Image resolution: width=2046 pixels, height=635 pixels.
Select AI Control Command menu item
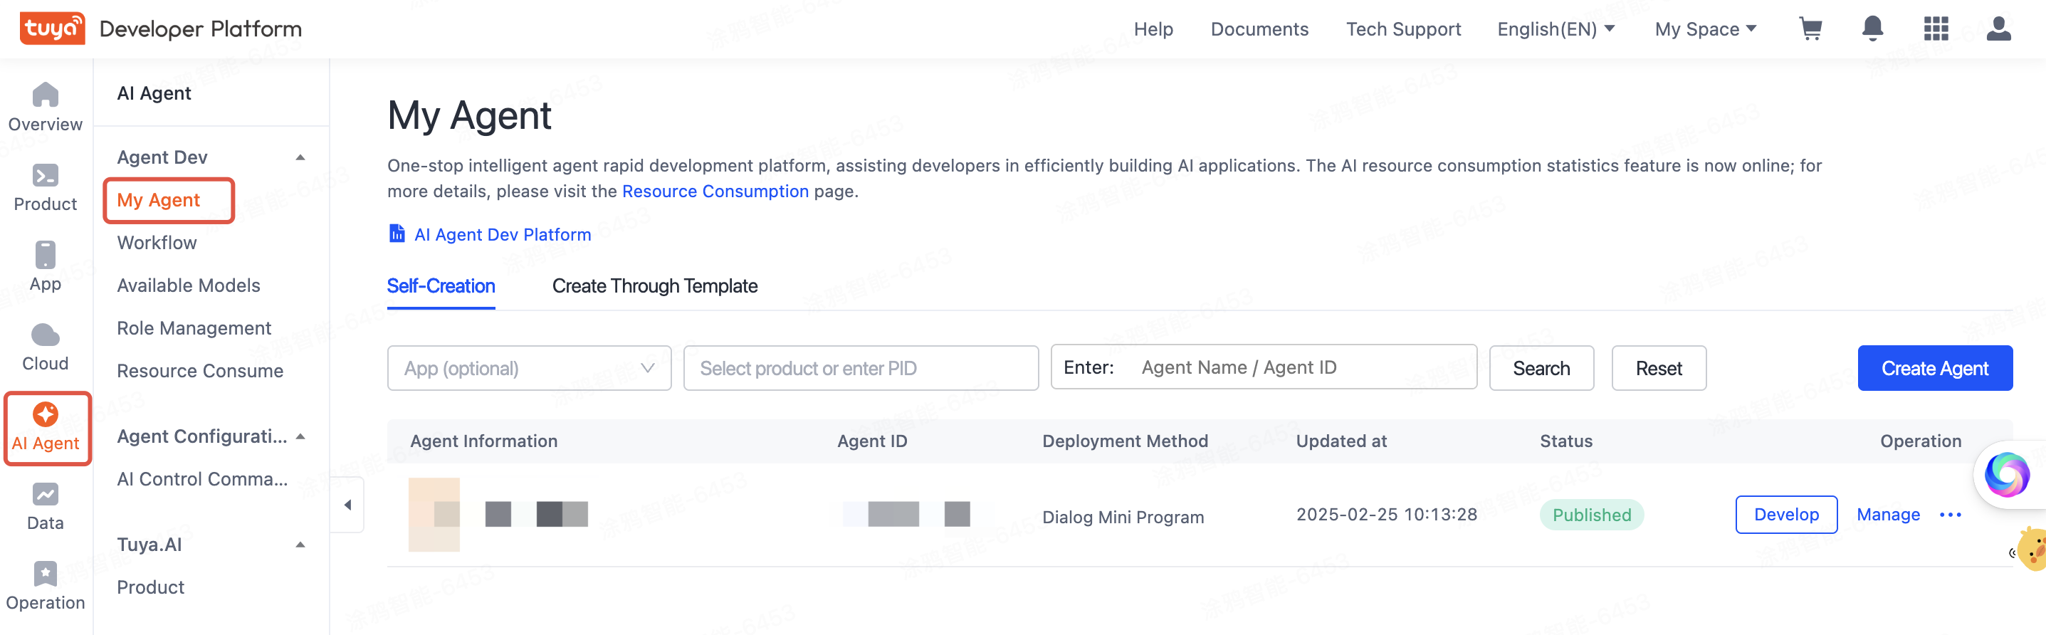(x=201, y=478)
